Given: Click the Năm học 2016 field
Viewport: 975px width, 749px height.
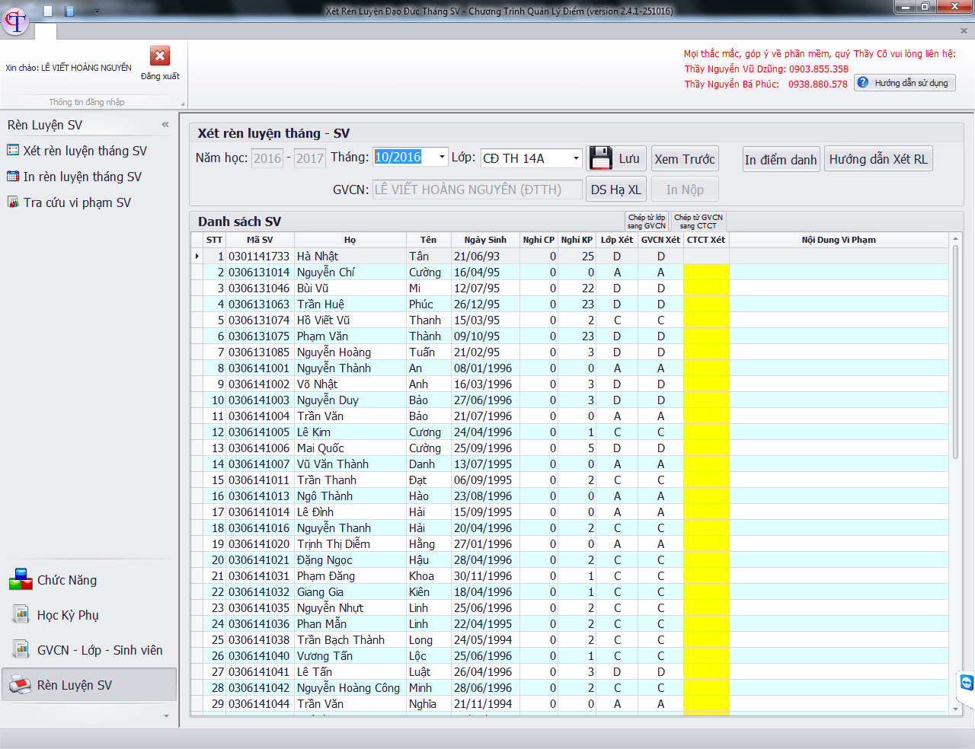Looking at the screenshot, I should coord(267,158).
